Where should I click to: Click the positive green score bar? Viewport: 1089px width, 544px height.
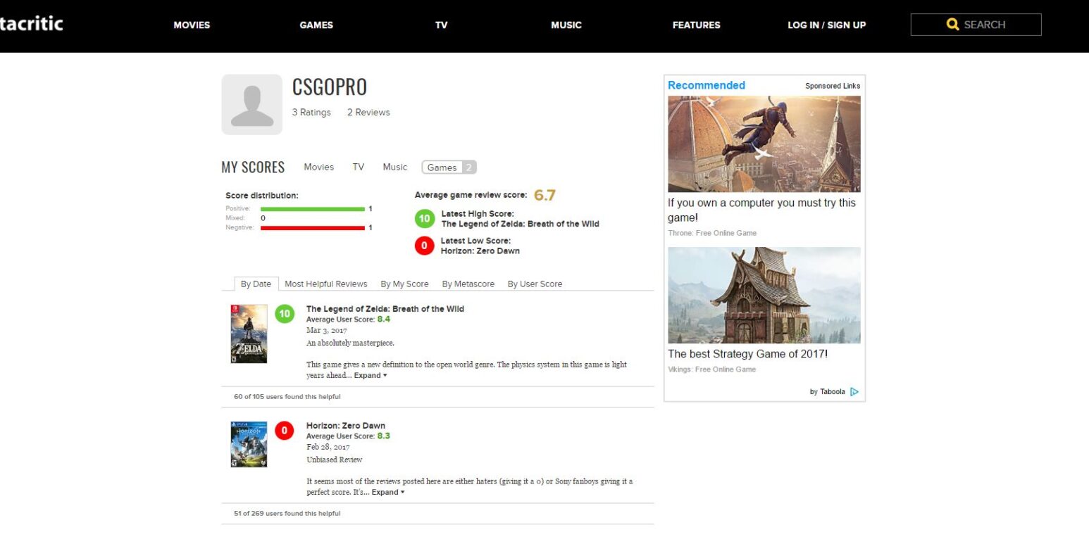pyautogui.click(x=313, y=209)
